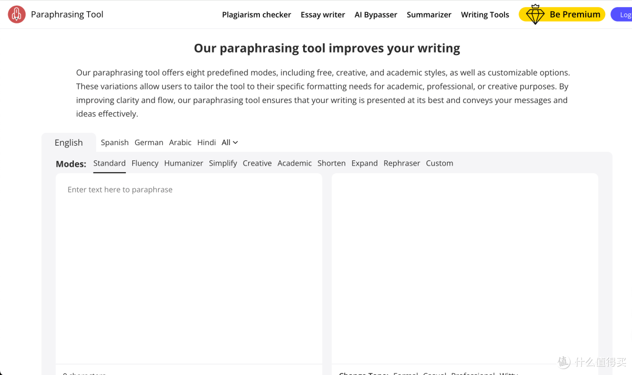The image size is (632, 375).
Task: Open the Summarizer link
Action: [x=429, y=15]
